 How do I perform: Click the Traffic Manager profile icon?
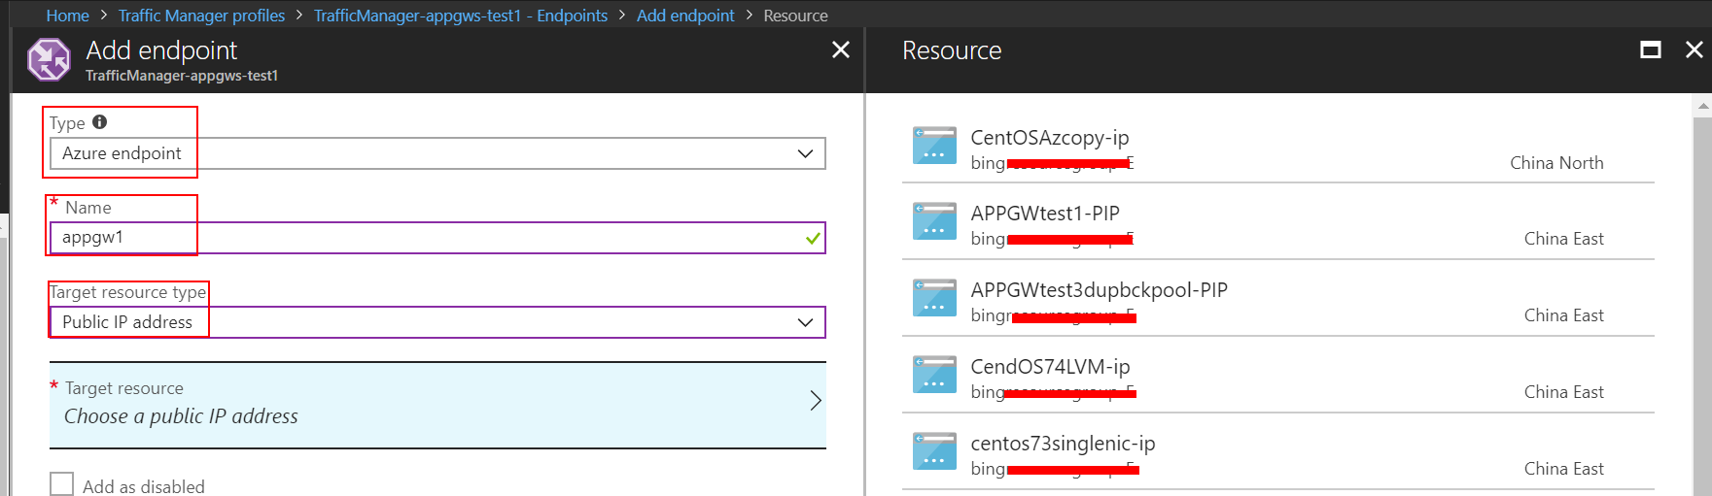pos(49,60)
